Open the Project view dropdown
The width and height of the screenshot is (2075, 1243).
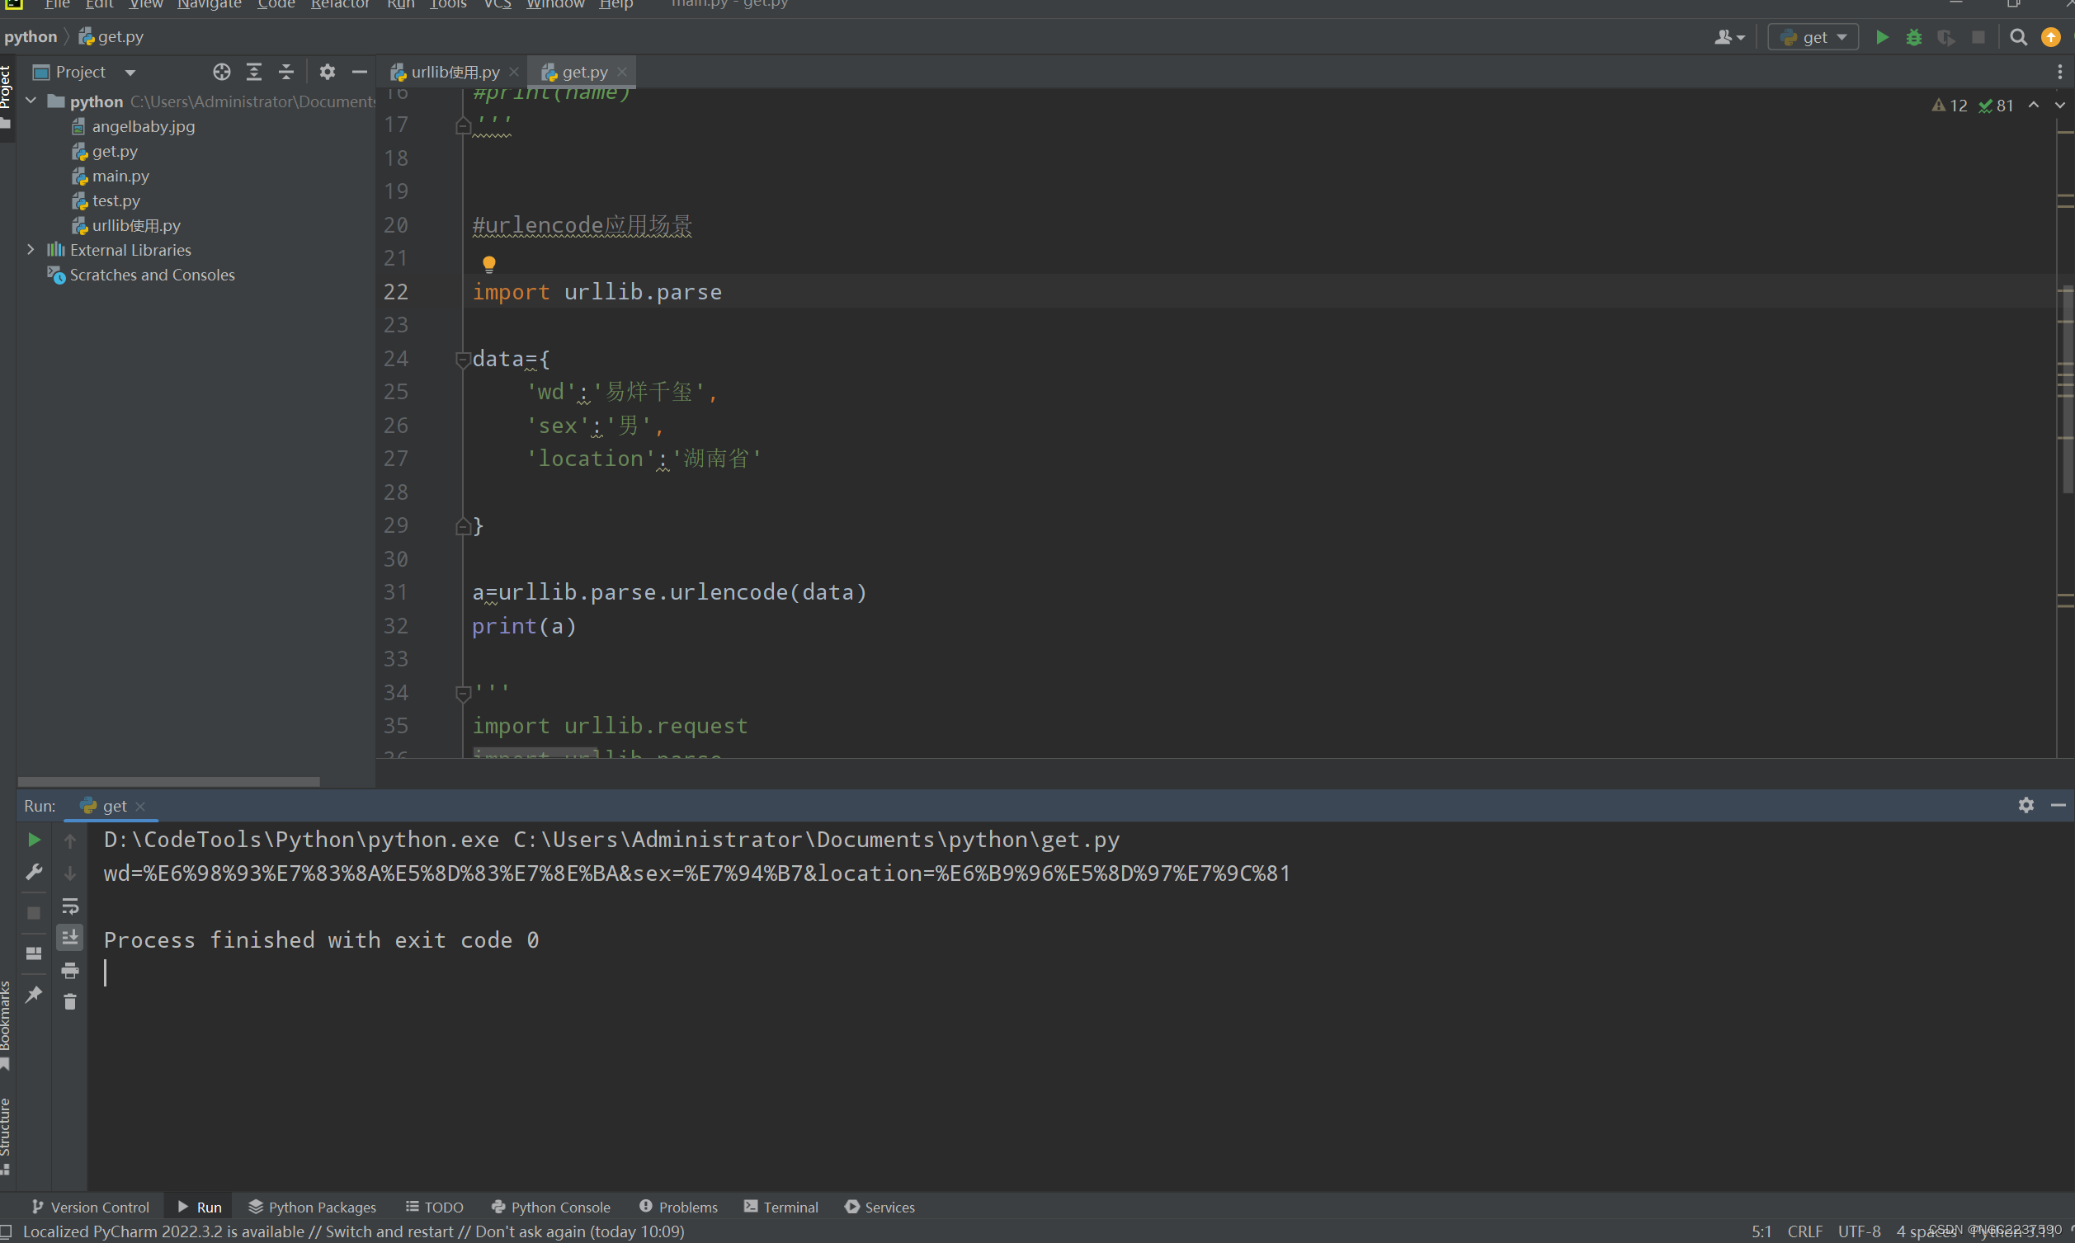point(130,72)
